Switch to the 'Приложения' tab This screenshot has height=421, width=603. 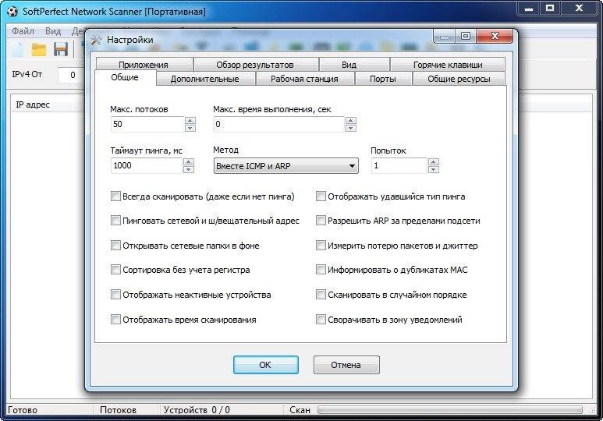coord(144,64)
